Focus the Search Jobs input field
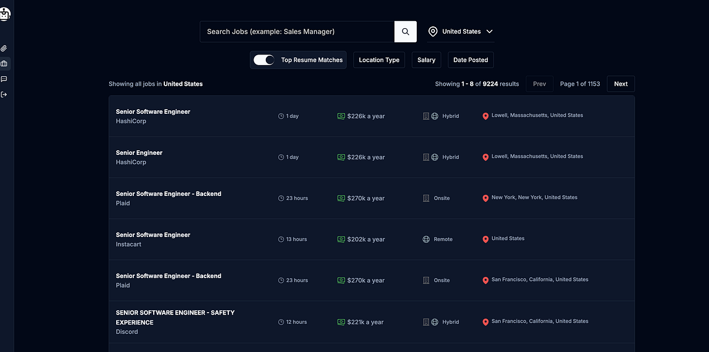 point(296,32)
